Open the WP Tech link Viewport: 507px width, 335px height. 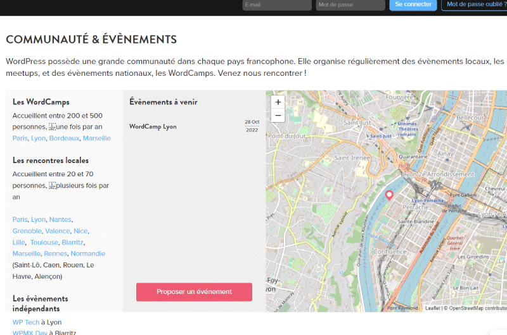click(x=26, y=322)
